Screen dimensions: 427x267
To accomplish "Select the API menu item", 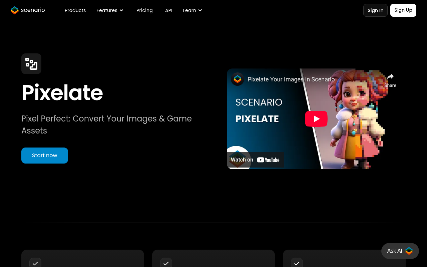I will [169, 10].
